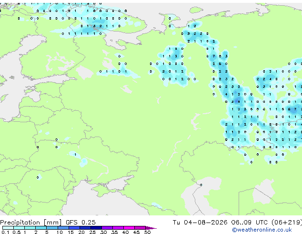Click the 25–30 mm dark navy legend box
The width and height of the screenshot is (302, 234).
tap(96, 228)
